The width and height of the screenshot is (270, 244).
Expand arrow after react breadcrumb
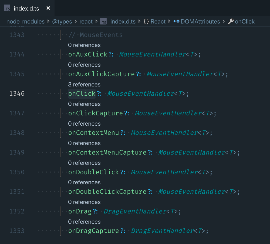pos(96,21)
